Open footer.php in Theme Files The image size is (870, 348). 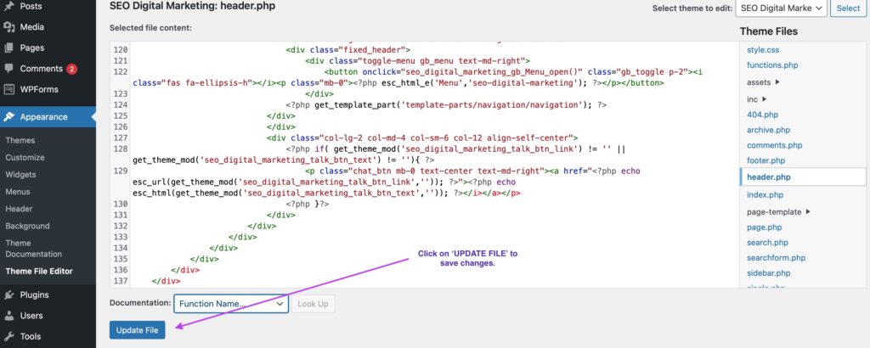tap(765, 160)
